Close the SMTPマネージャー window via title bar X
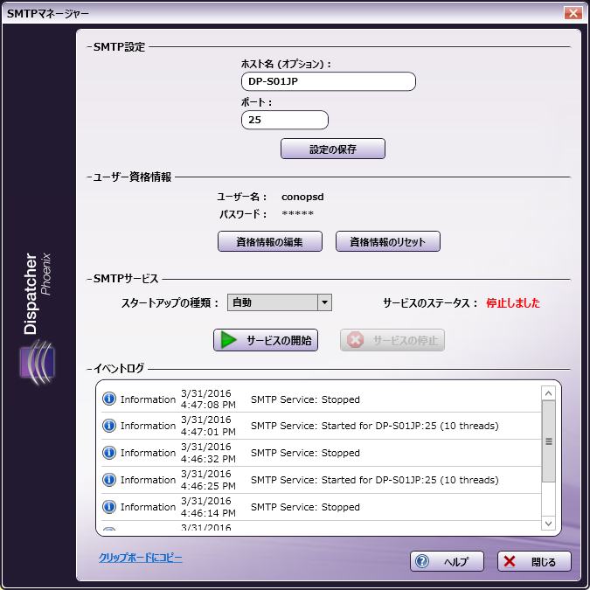 click(573, 13)
